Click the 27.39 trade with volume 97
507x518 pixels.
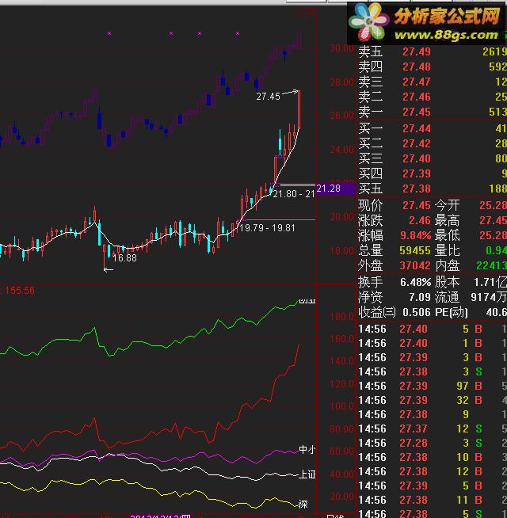point(414,386)
